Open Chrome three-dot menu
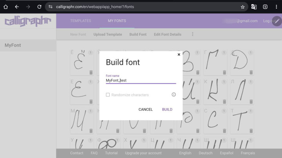This screenshot has width=282, height=158. [x=276, y=7]
